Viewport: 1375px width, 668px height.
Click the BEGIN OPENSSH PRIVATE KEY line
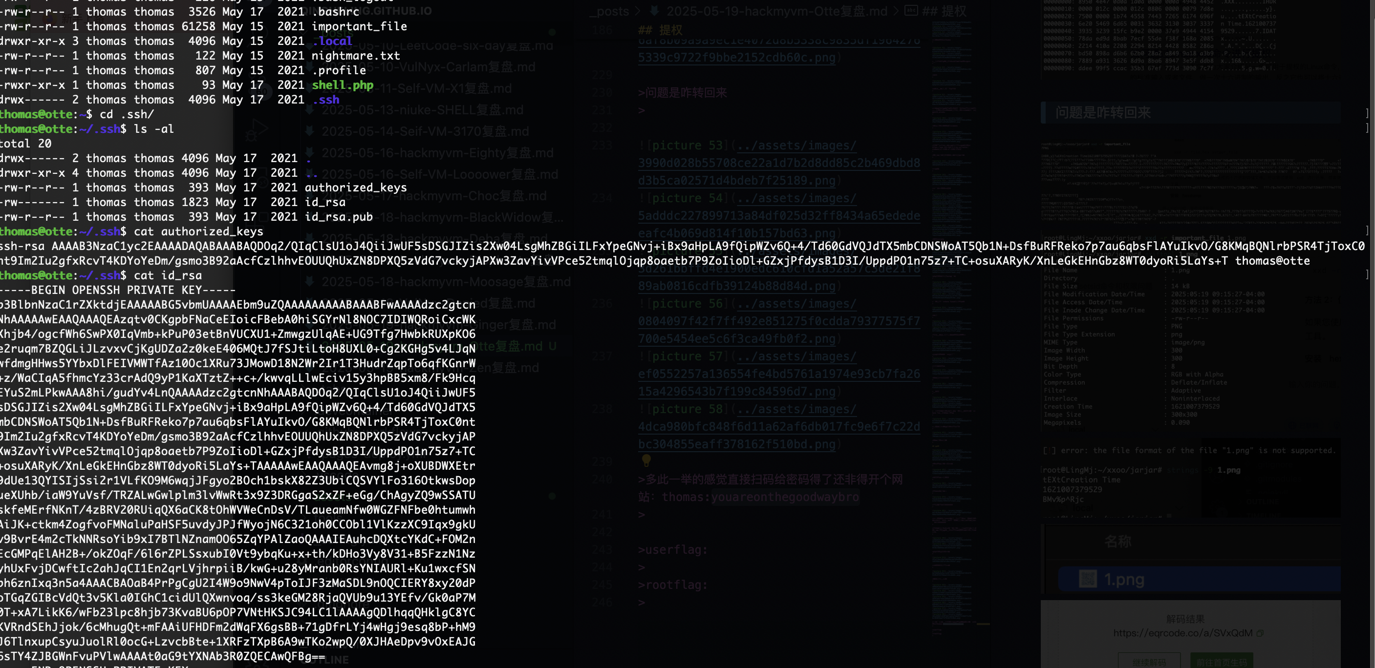point(118,290)
